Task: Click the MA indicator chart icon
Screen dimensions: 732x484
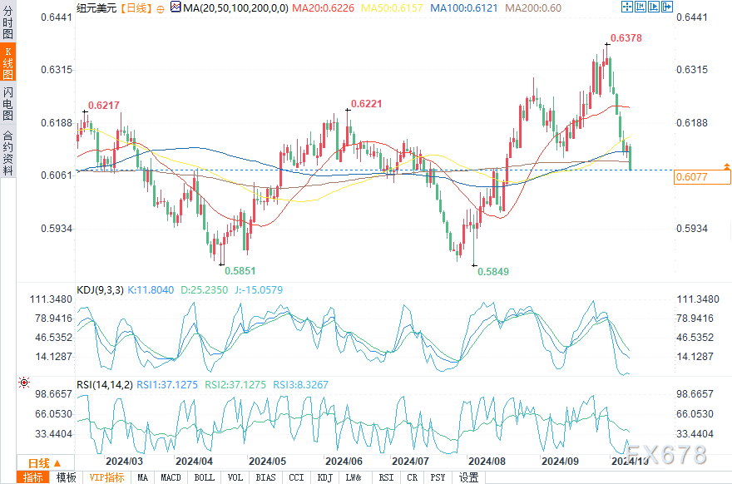Action: tap(176, 7)
